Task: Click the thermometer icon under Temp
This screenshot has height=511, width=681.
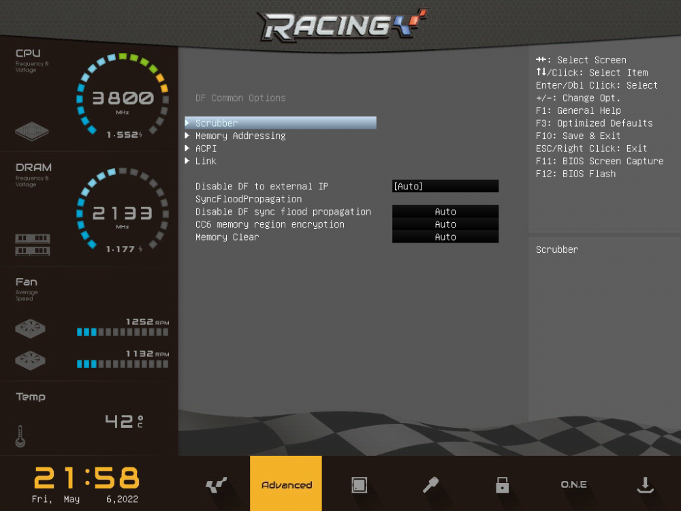Action: (x=20, y=435)
